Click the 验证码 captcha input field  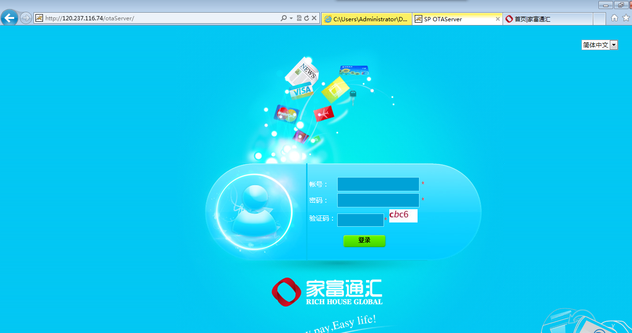[360, 220]
